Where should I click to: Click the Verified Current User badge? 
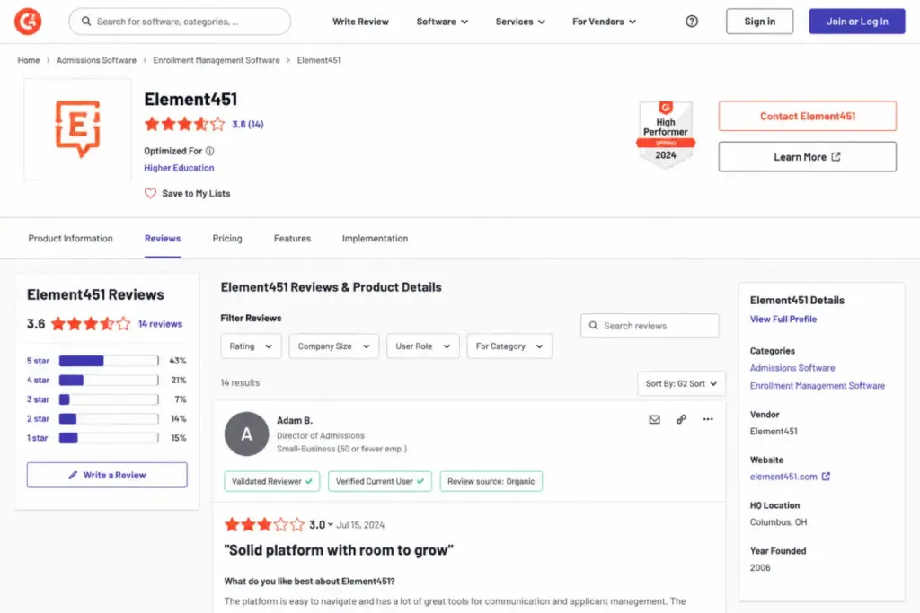380,481
